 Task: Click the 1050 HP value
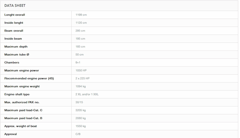81,70
